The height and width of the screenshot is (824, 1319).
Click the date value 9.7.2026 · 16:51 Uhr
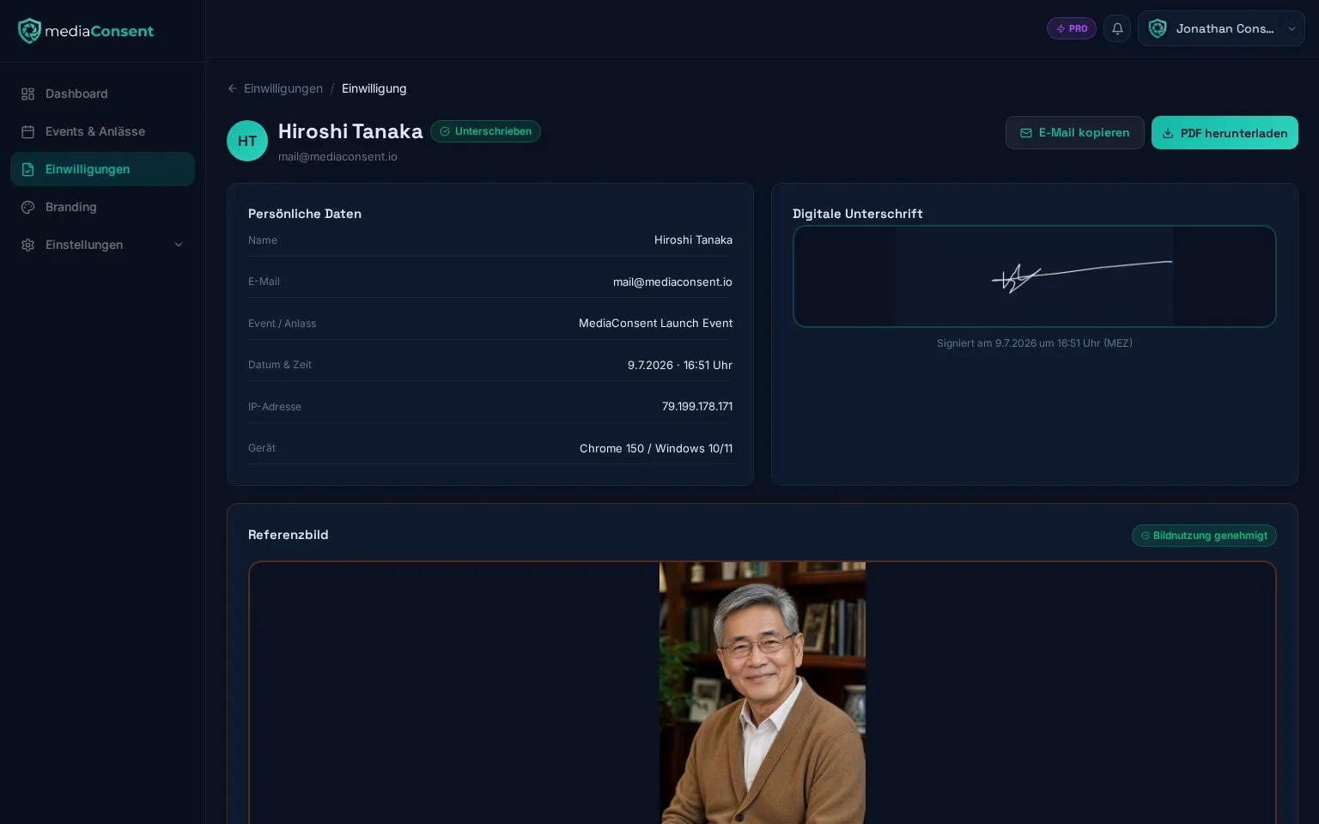tap(680, 366)
